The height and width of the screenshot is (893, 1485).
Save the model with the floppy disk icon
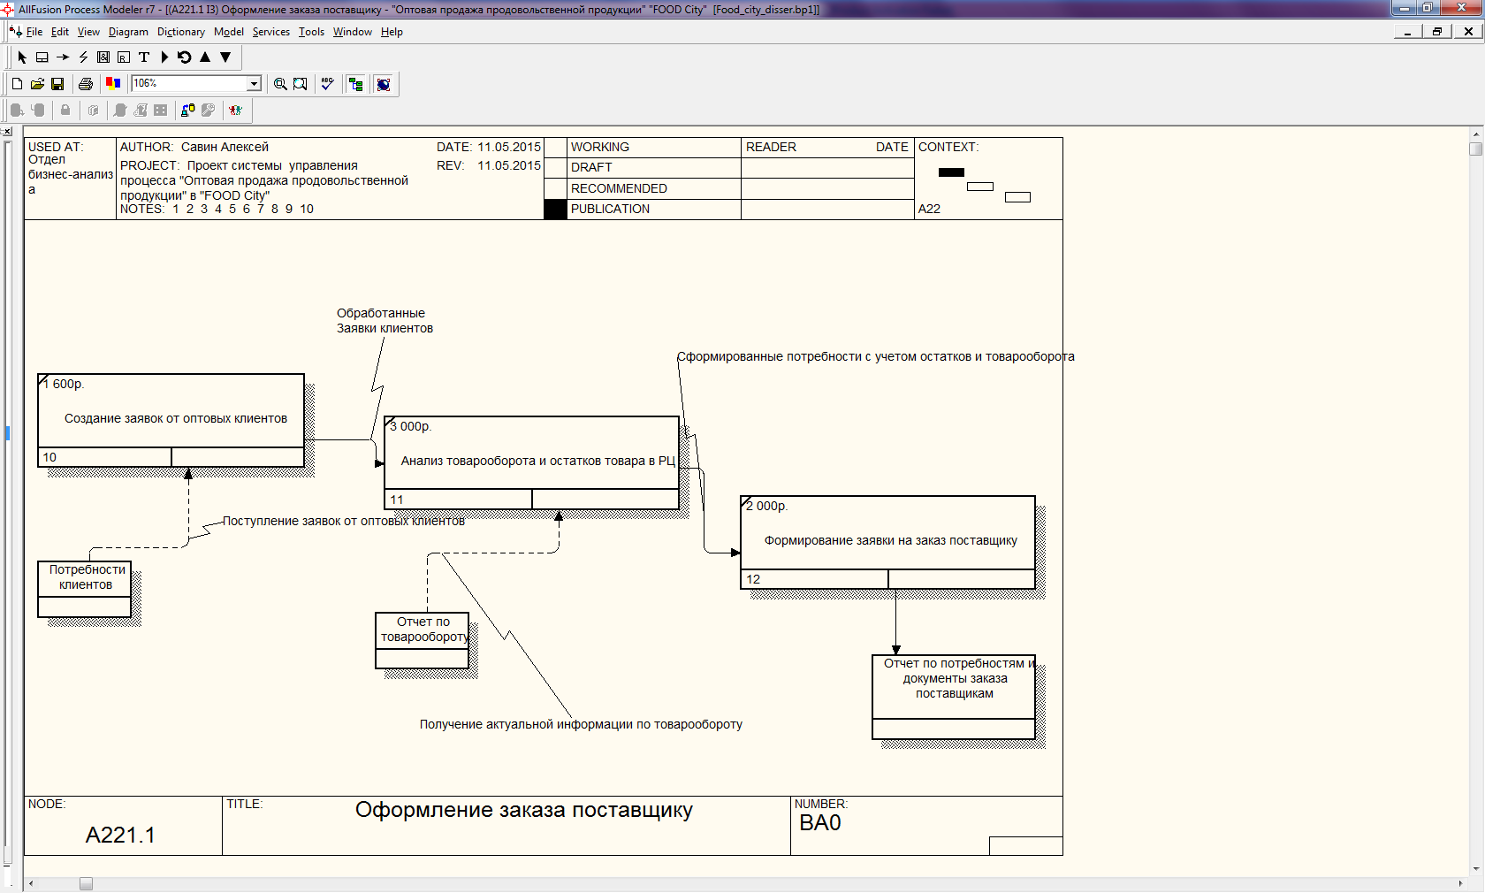[57, 84]
